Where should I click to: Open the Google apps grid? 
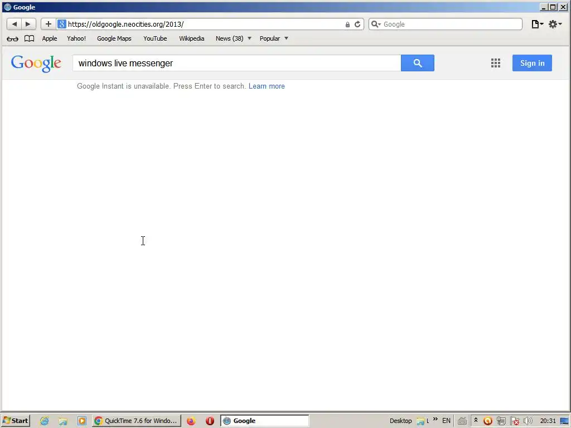[495, 63]
